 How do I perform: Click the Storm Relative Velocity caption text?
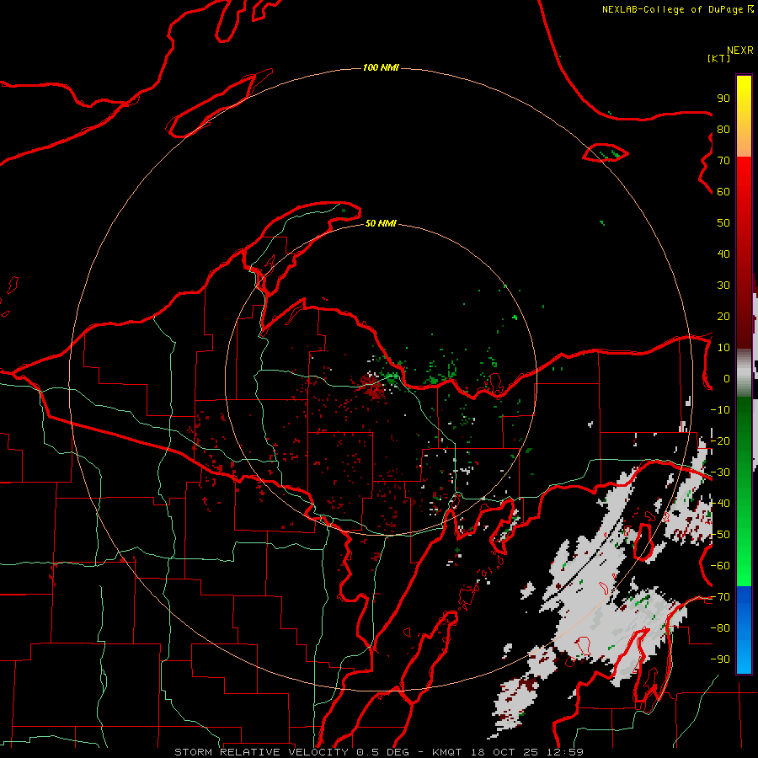(x=378, y=752)
